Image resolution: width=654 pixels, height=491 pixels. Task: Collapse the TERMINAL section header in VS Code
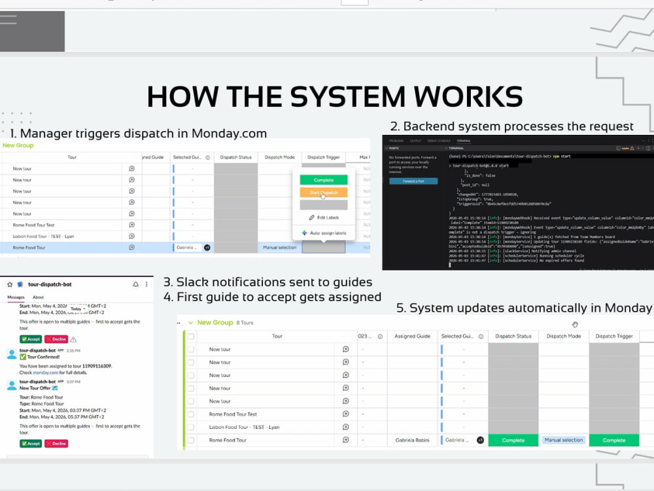(x=446, y=148)
